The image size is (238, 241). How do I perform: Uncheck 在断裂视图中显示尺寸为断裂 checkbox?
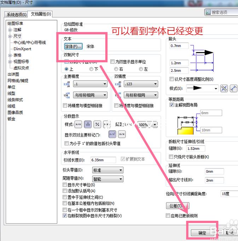(65, 216)
